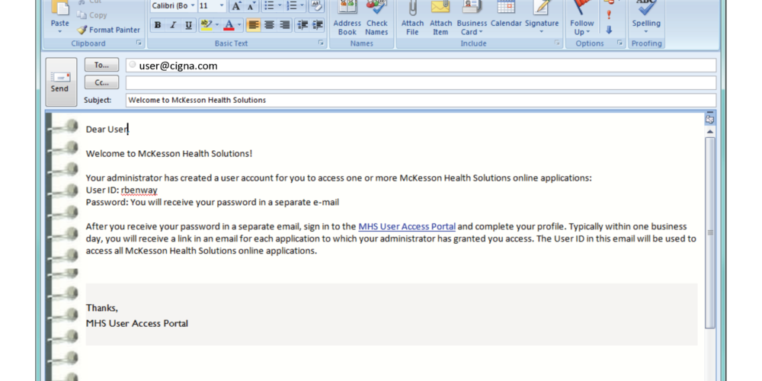762x381 pixels.
Task: Set Low Importance with the blue down arrow
Action: tap(609, 30)
